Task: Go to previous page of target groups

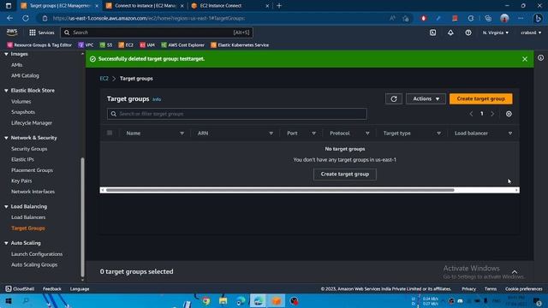Action: [x=471, y=114]
